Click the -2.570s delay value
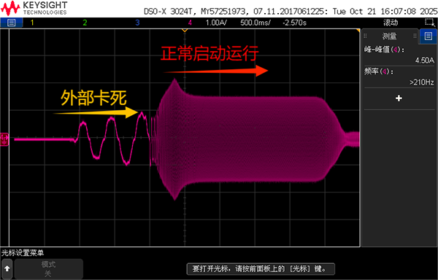This screenshot has width=438, height=280. [x=294, y=23]
